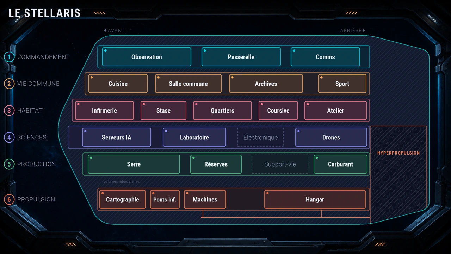Screen dimensions: 451x254
Task: Select deck 3 Habitat number badge
Action: click(9, 110)
